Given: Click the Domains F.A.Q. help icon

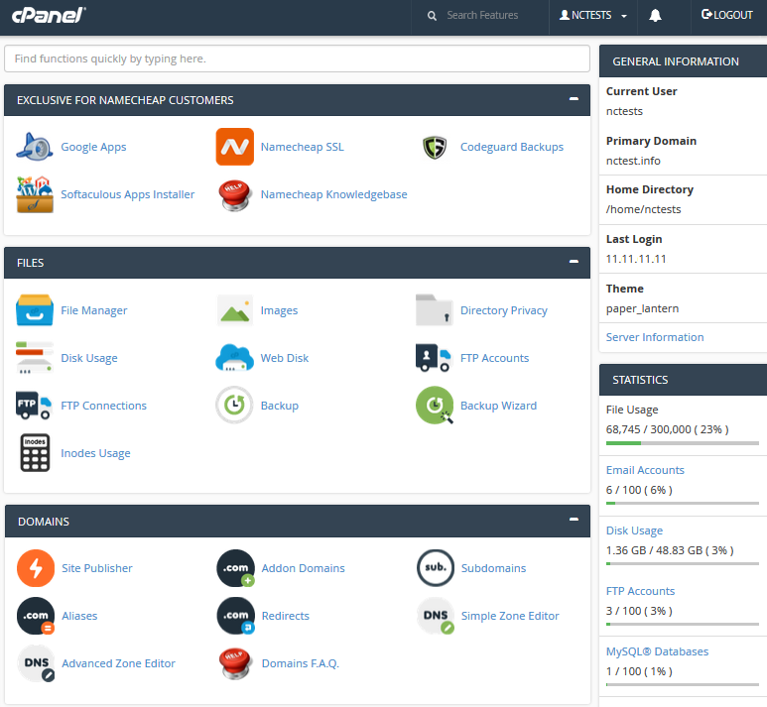Looking at the screenshot, I should coord(236,663).
